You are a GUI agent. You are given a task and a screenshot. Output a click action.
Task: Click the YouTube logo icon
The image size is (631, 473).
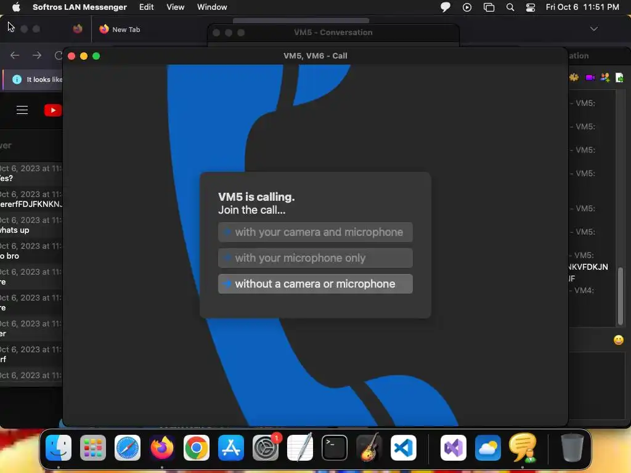53,110
